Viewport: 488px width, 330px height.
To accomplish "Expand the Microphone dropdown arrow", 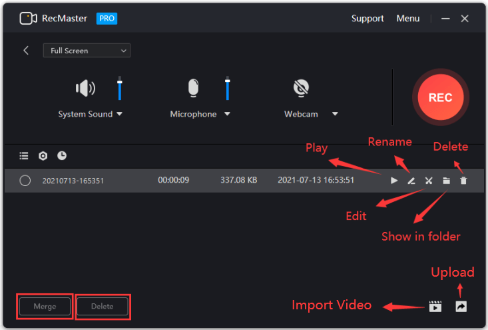I will [x=227, y=114].
